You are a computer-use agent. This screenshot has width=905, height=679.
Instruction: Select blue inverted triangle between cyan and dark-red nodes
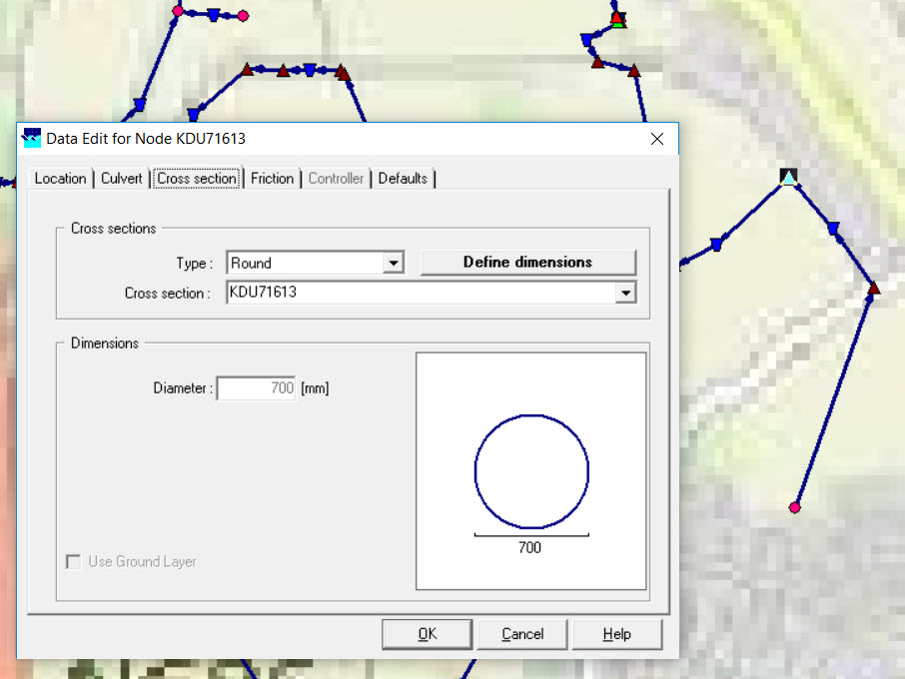[833, 230]
